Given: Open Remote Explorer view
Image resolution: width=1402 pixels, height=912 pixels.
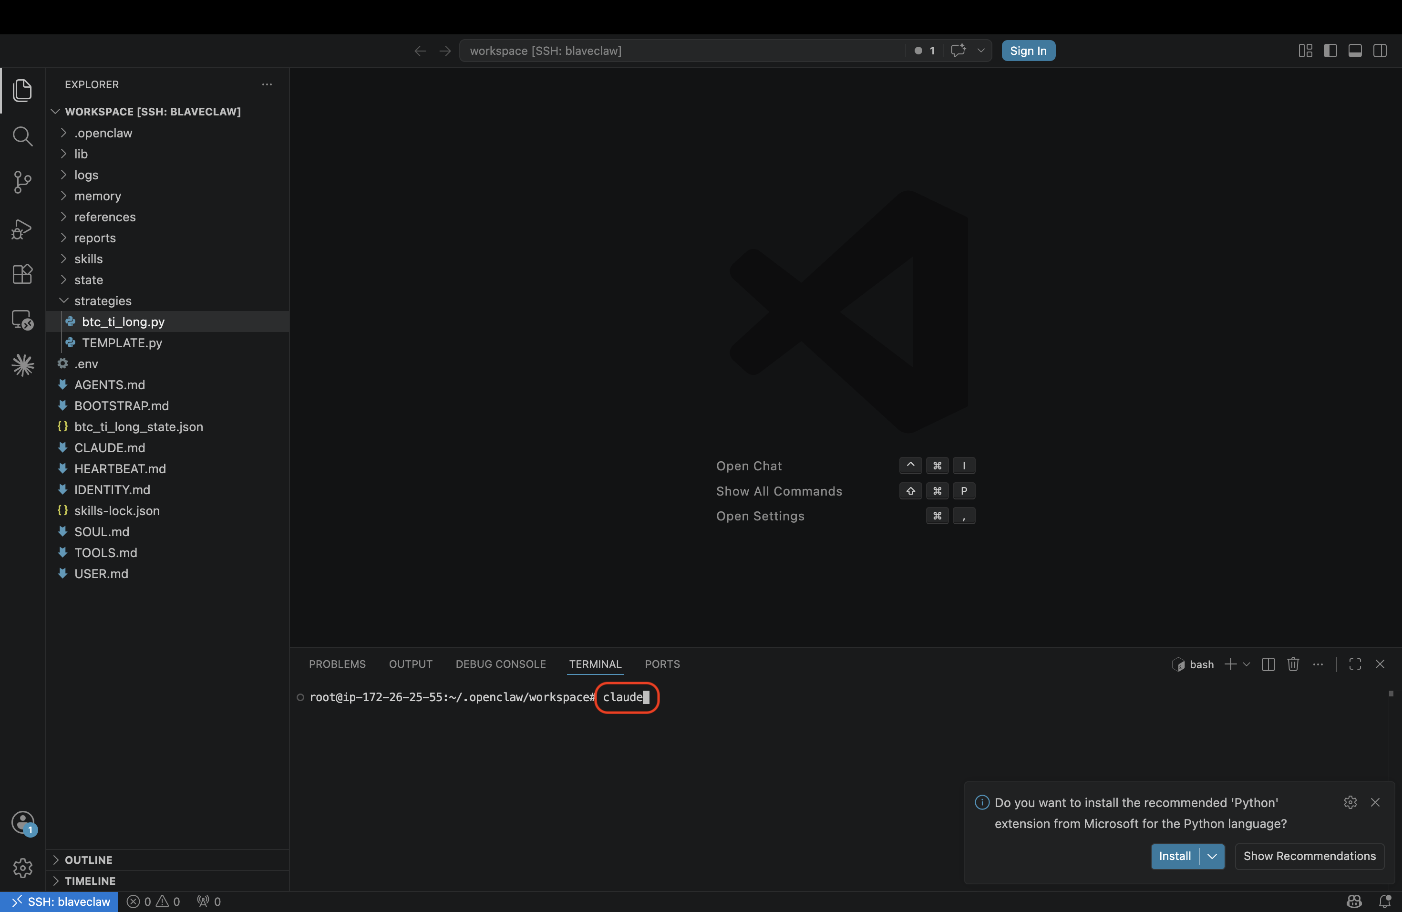Looking at the screenshot, I should 22,320.
